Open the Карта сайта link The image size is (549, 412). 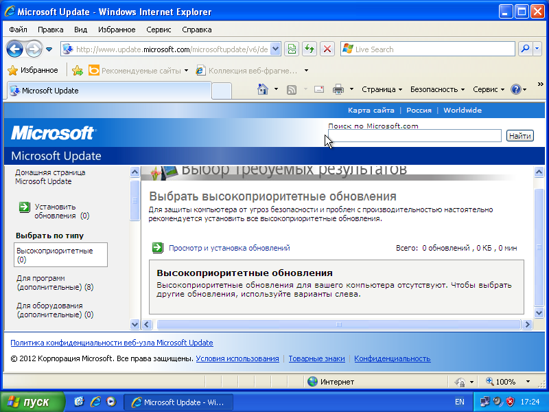(371, 111)
